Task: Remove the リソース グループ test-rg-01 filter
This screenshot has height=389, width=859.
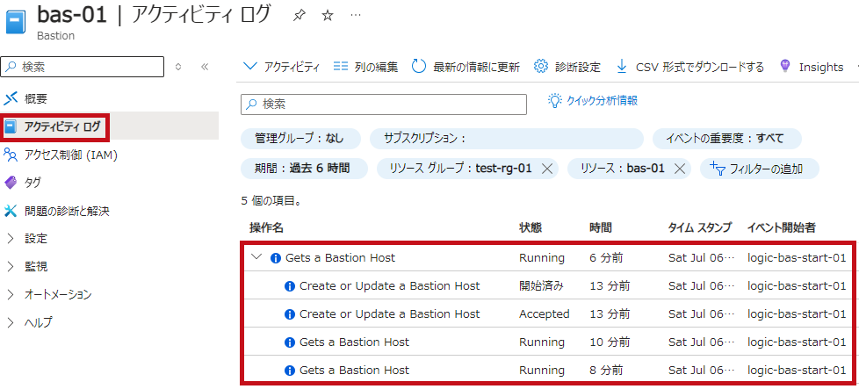Action: point(546,169)
